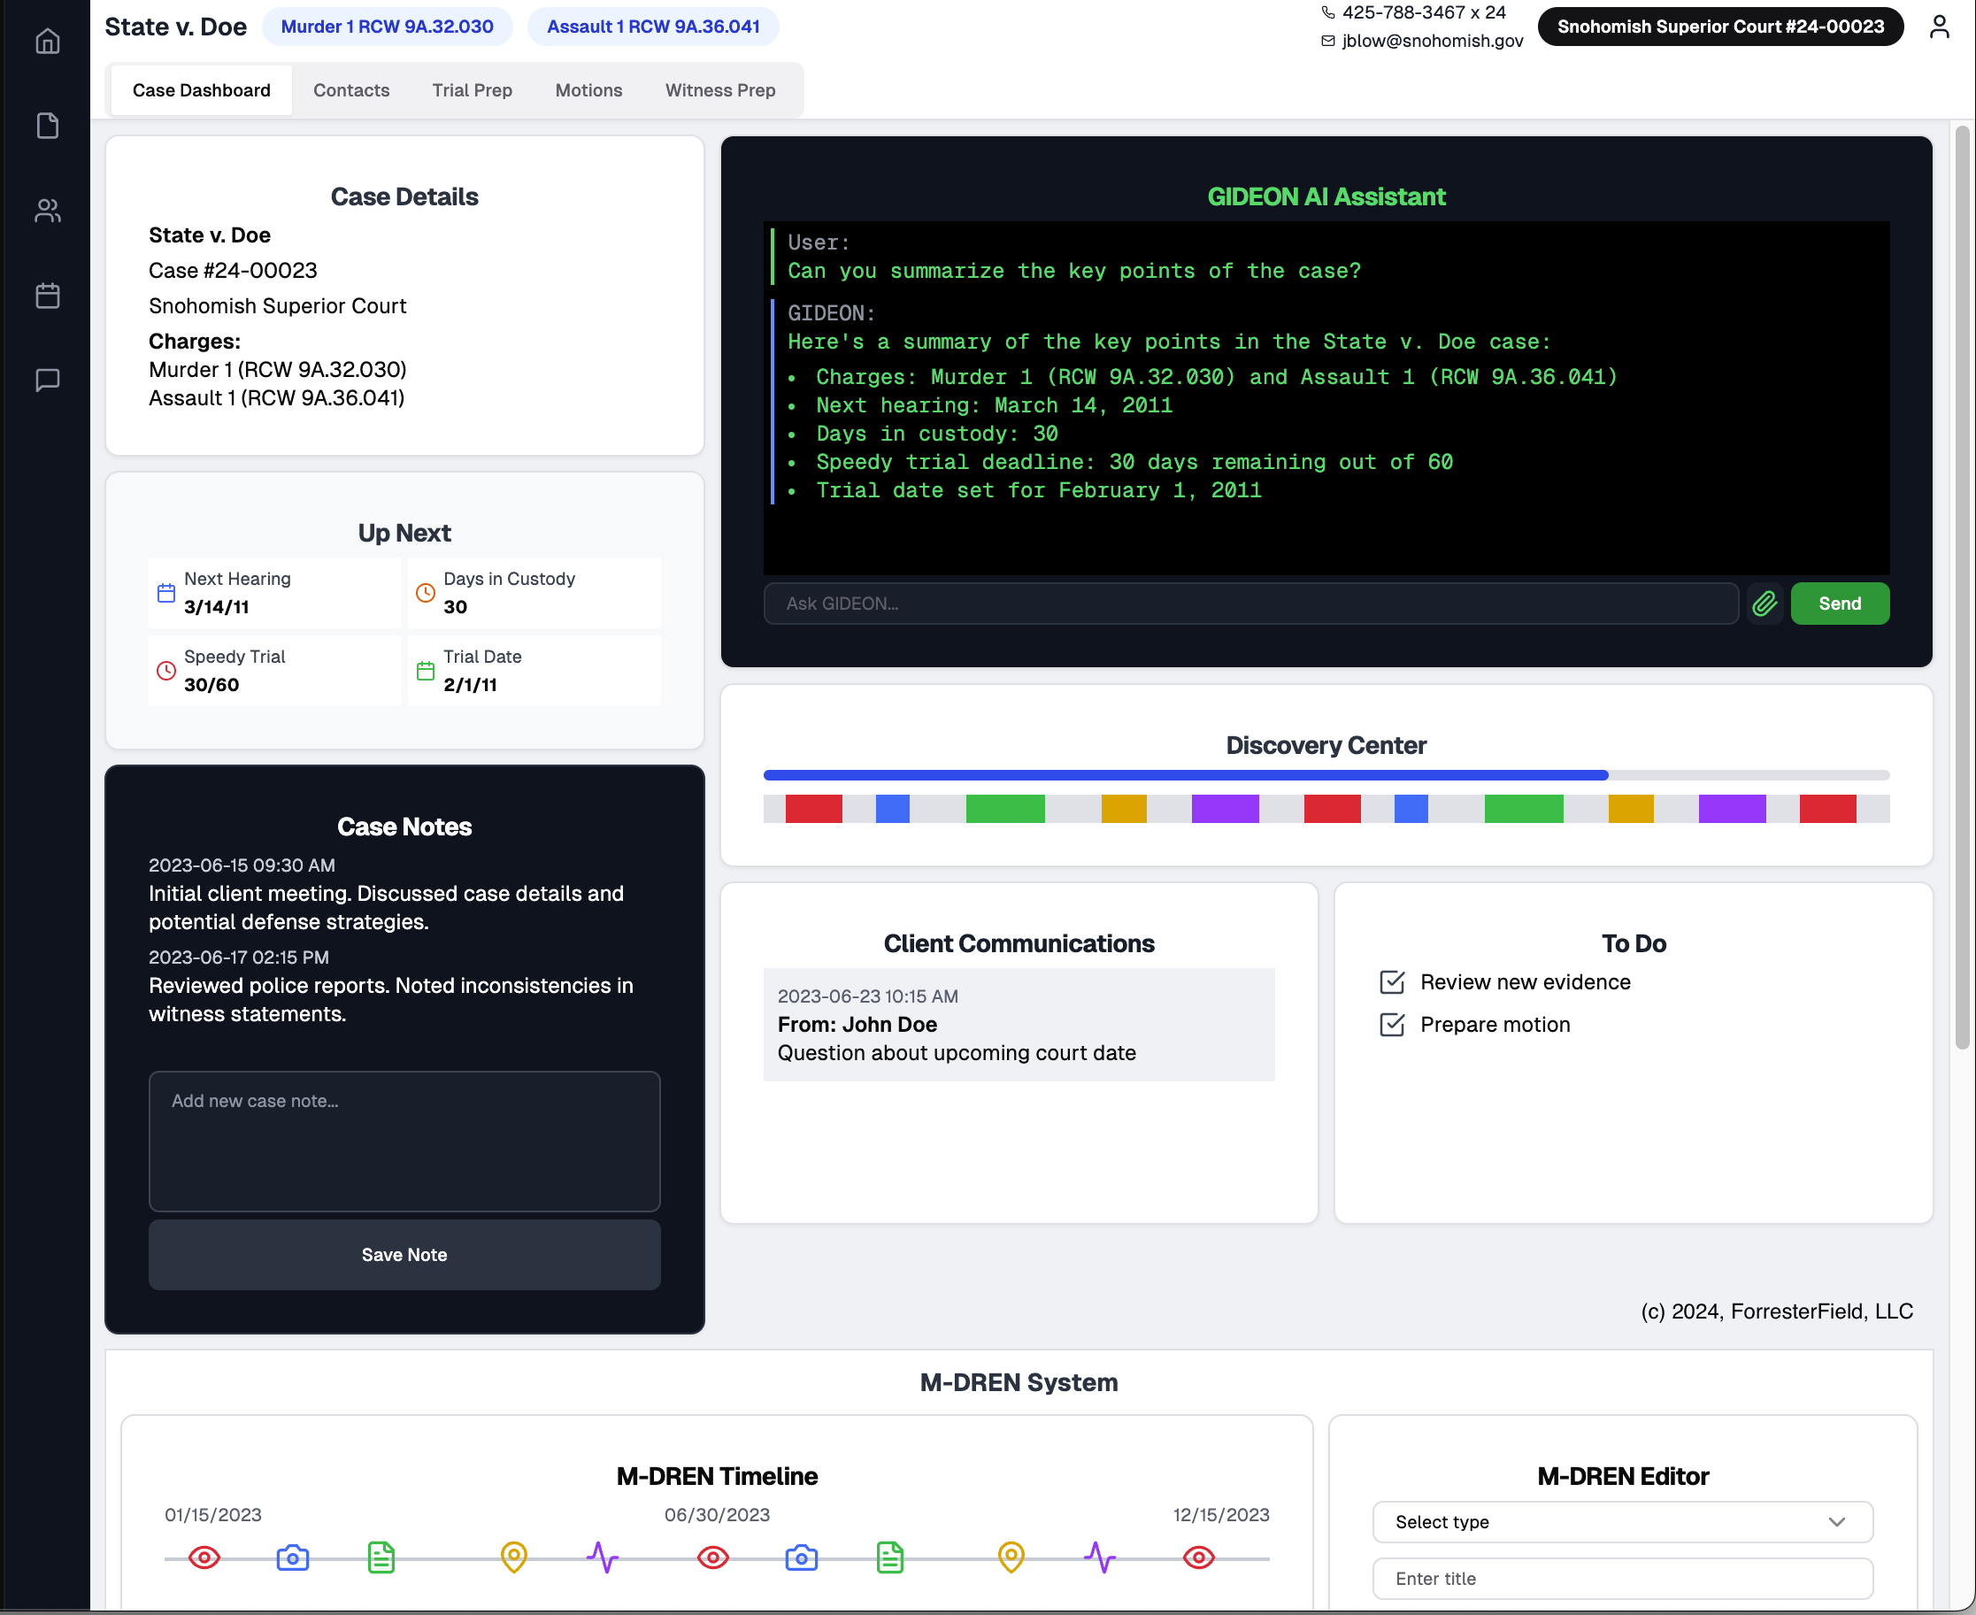This screenshot has height=1615, width=1976.
Task: Open the Calendar icon in the sidebar
Action: tap(48, 295)
